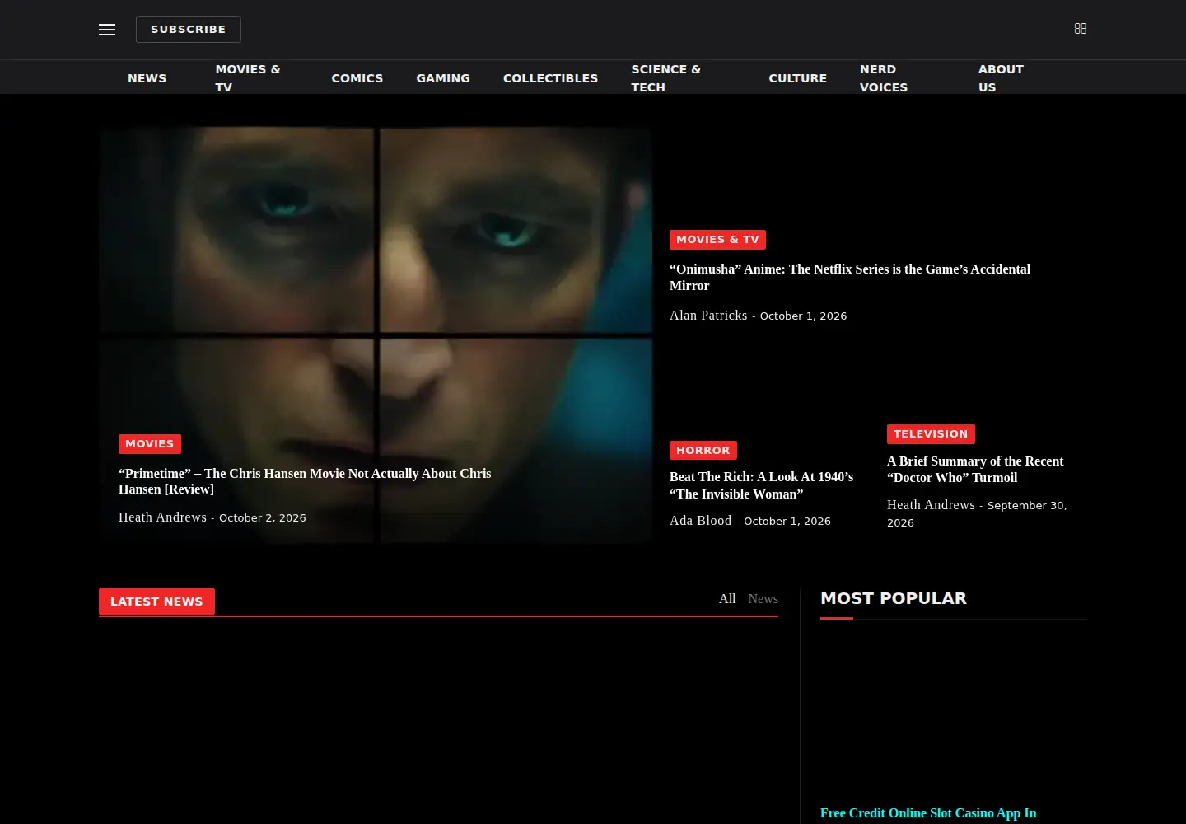Click the grid icon in the header
This screenshot has height=824, width=1186.
tap(1081, 29)
